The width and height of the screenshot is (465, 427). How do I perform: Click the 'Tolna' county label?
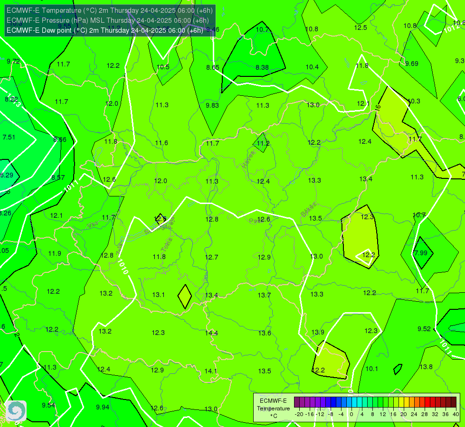[x=167, y=245]
